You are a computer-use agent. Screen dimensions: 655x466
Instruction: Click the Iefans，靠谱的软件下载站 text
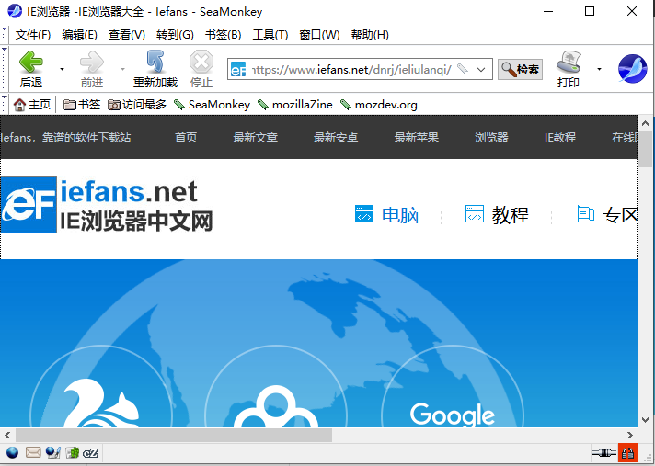[x=65, y=137]
